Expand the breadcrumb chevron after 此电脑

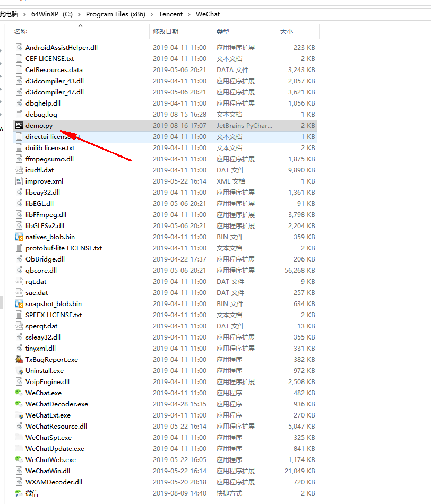24,14
